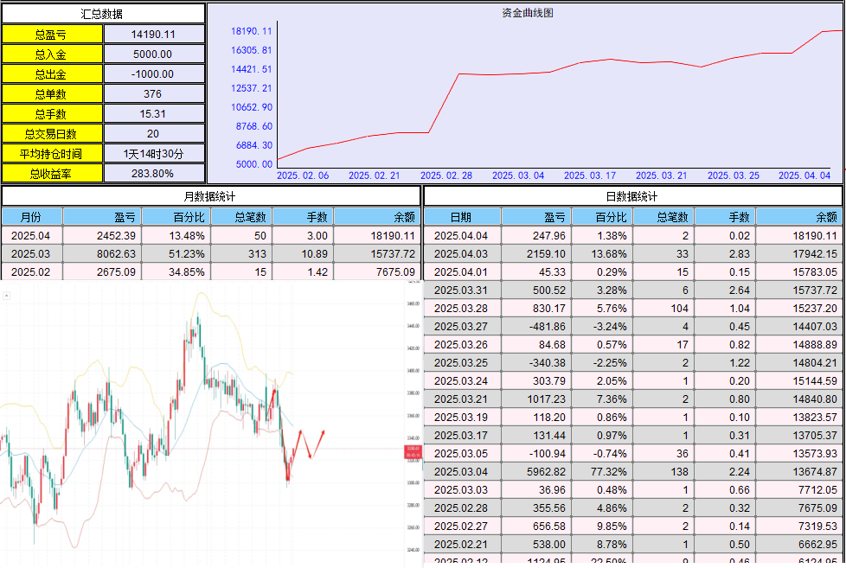The height and width of the screenshot is (568, 846).
Task: Click the 8768.60 label on the equity curve axis
Action: (x=253, y=126)
